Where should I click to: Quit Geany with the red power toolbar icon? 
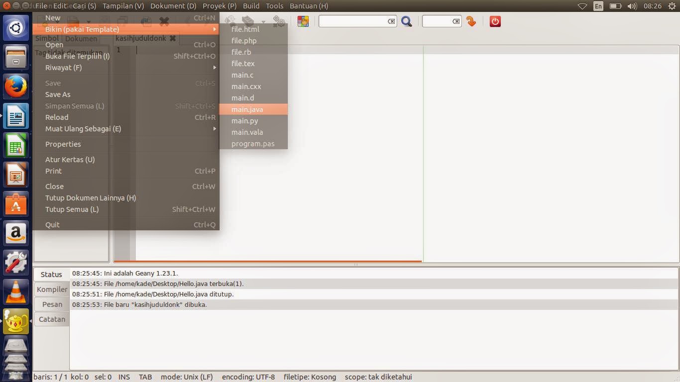pos(495,21)
